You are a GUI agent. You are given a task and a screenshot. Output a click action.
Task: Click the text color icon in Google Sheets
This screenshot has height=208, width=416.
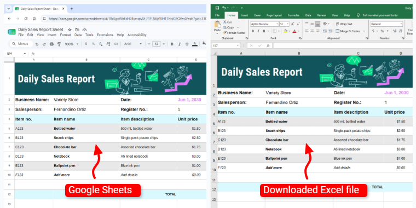tap(194, 44)
